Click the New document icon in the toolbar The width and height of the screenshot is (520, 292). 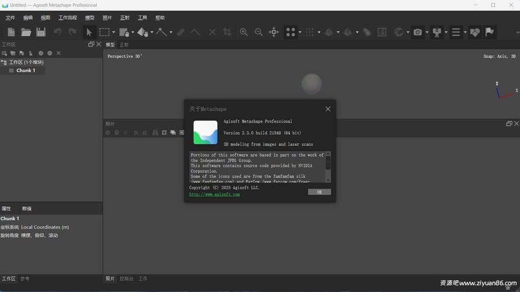coord(11,32)
